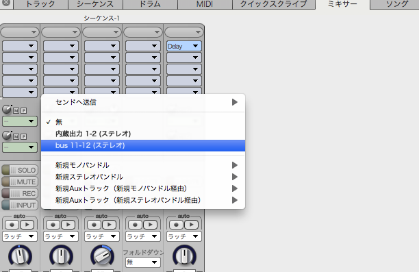Close the mixer window with the X button
Viewport: 419px width, 272px height.
tap(6, 3)
